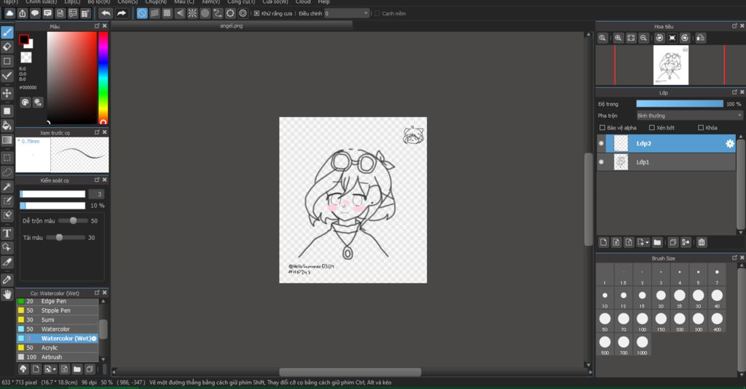
Task: Select the Stipple Pen brush
Action: [58, 310]
